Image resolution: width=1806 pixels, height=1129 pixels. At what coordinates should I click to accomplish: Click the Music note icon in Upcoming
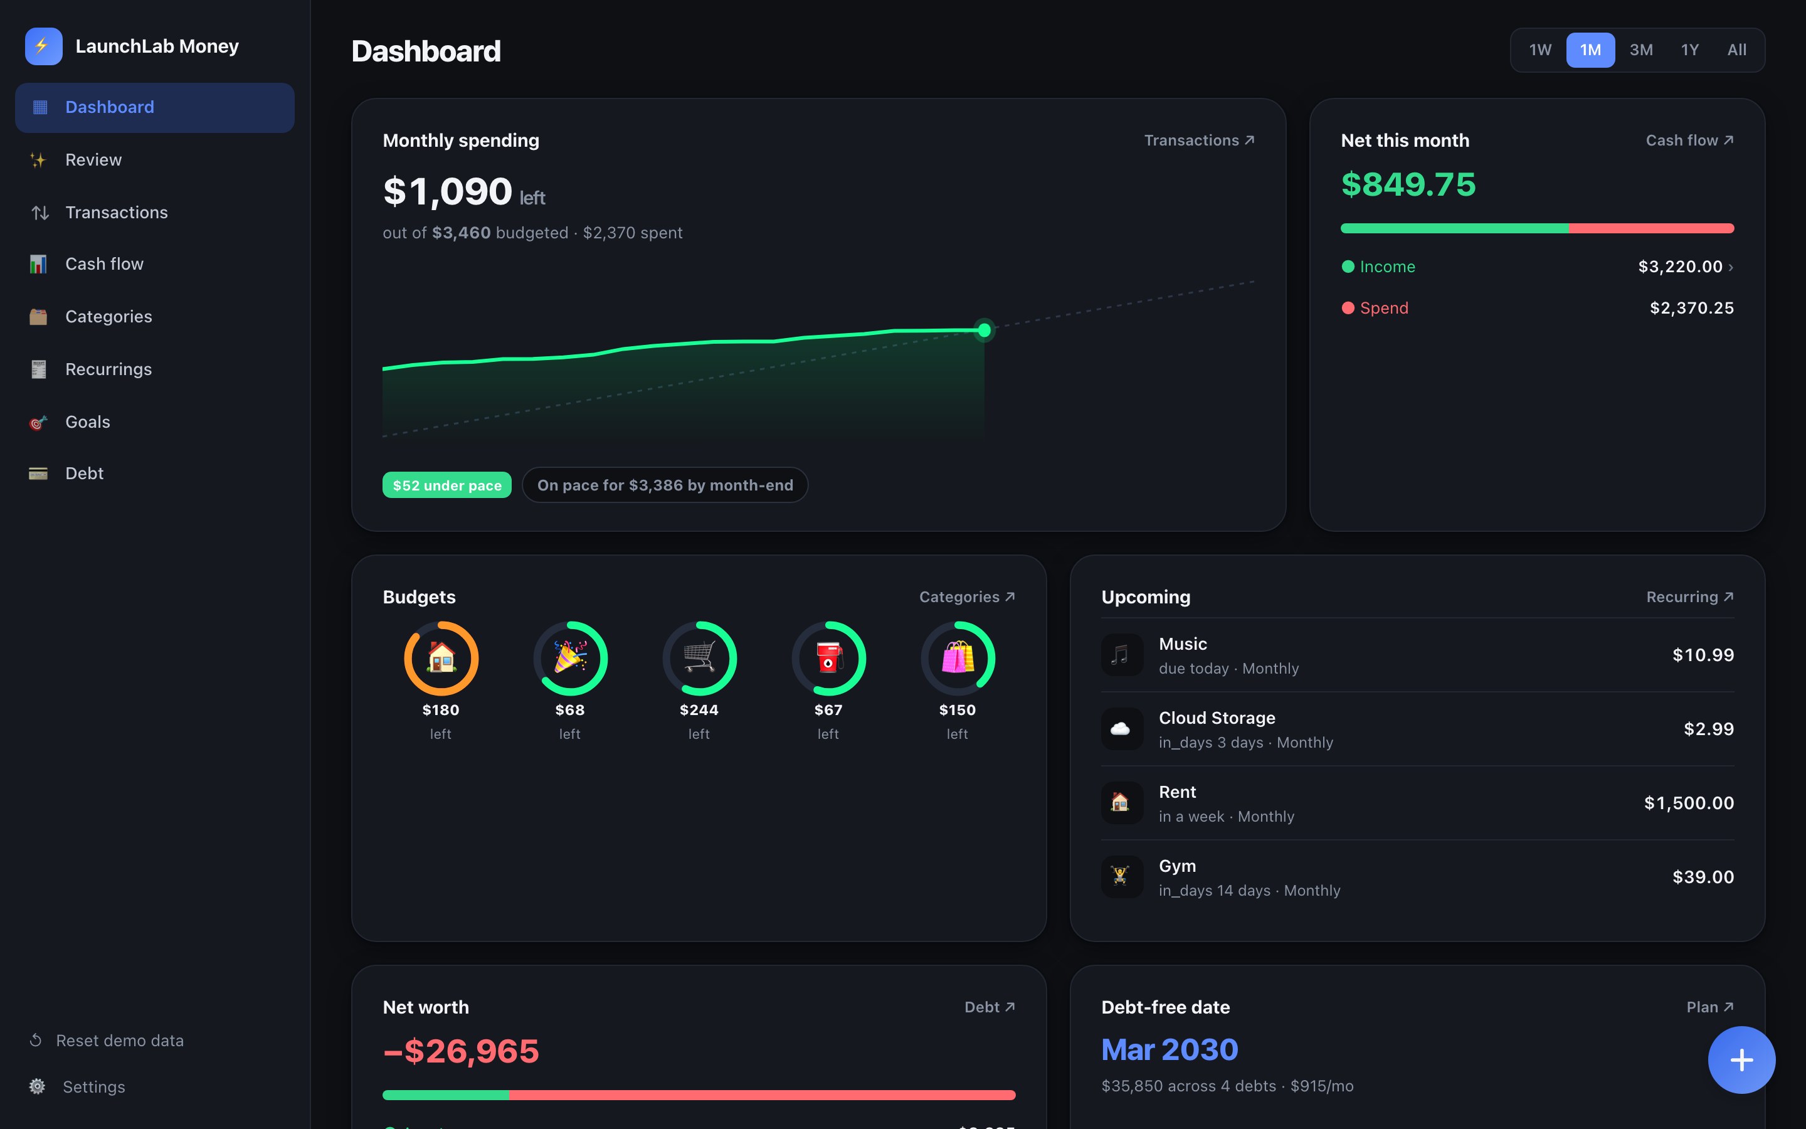[1122, 655]
